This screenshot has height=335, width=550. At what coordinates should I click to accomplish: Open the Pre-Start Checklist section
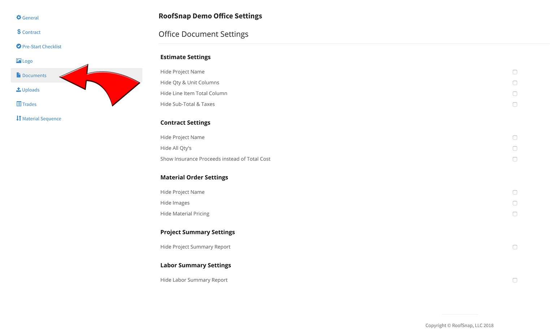click(42, 46)
